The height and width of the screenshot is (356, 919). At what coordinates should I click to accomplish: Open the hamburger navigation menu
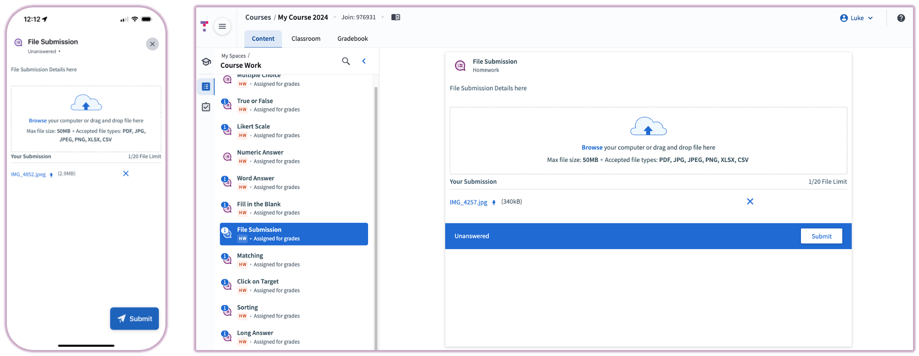click(222, 26)
